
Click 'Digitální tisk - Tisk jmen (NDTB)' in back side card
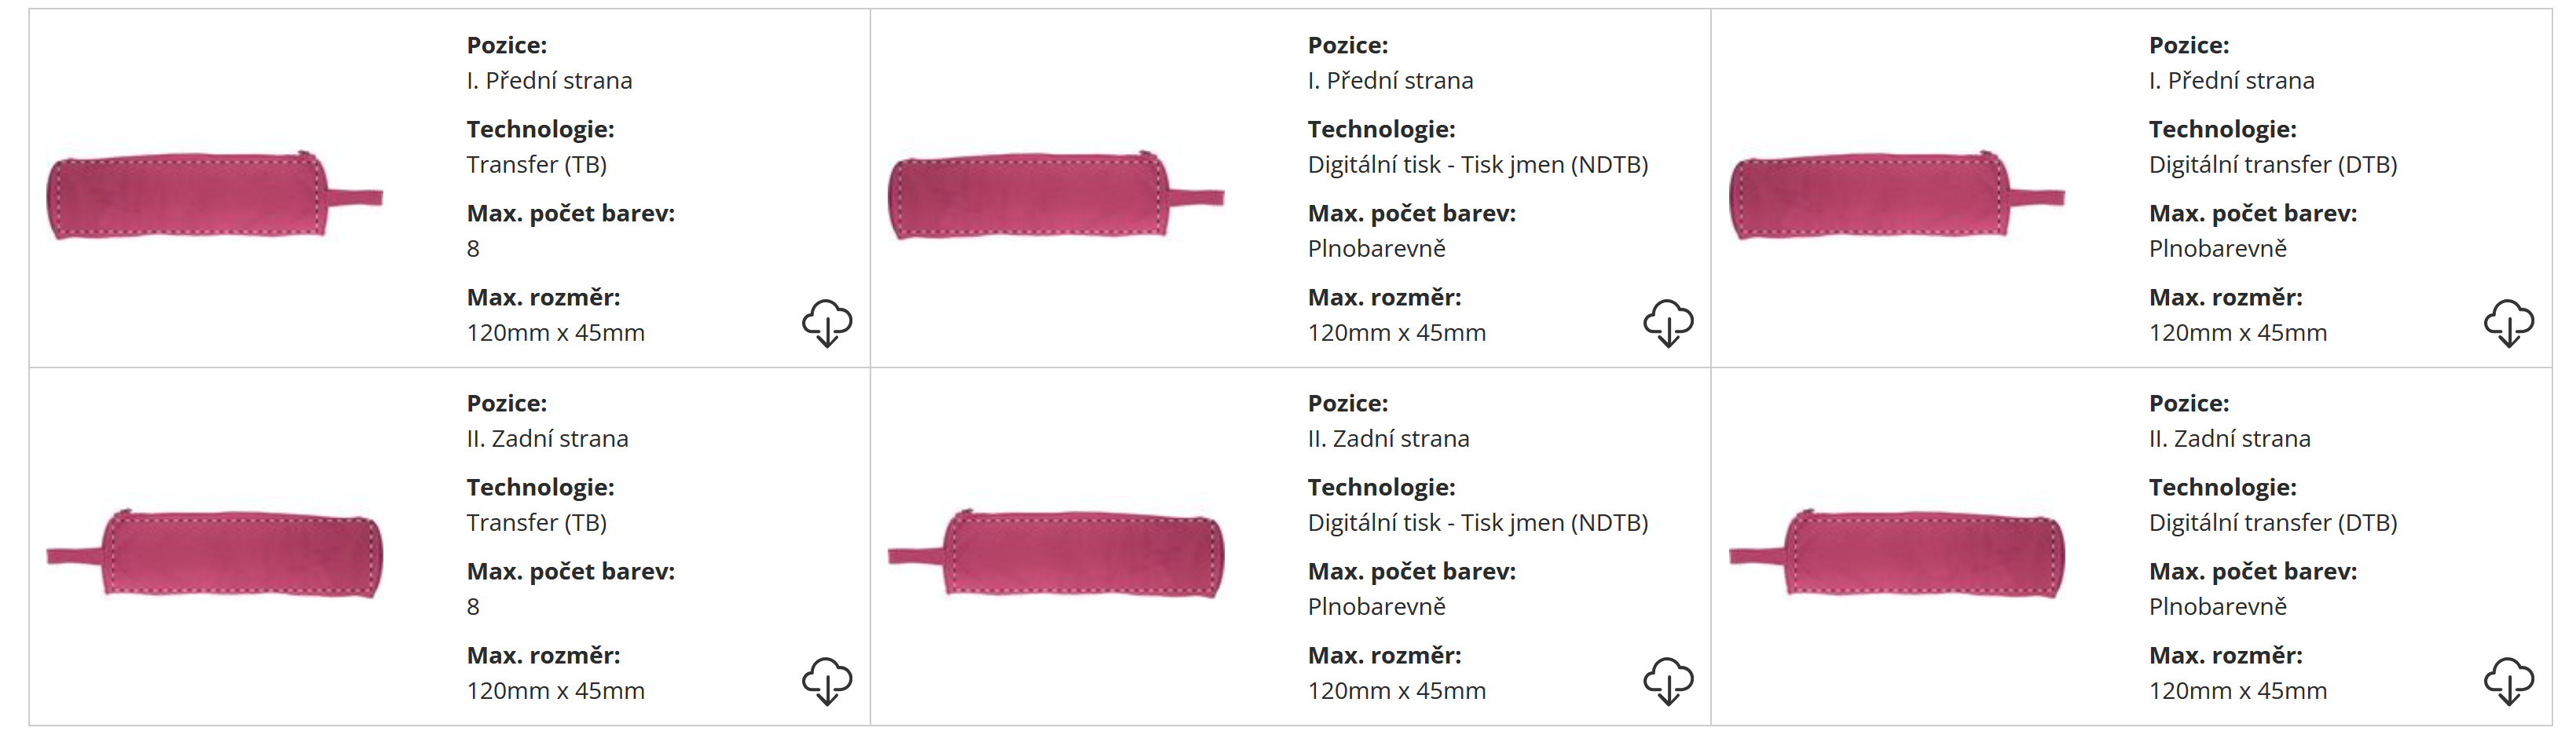click(1477, 523)
